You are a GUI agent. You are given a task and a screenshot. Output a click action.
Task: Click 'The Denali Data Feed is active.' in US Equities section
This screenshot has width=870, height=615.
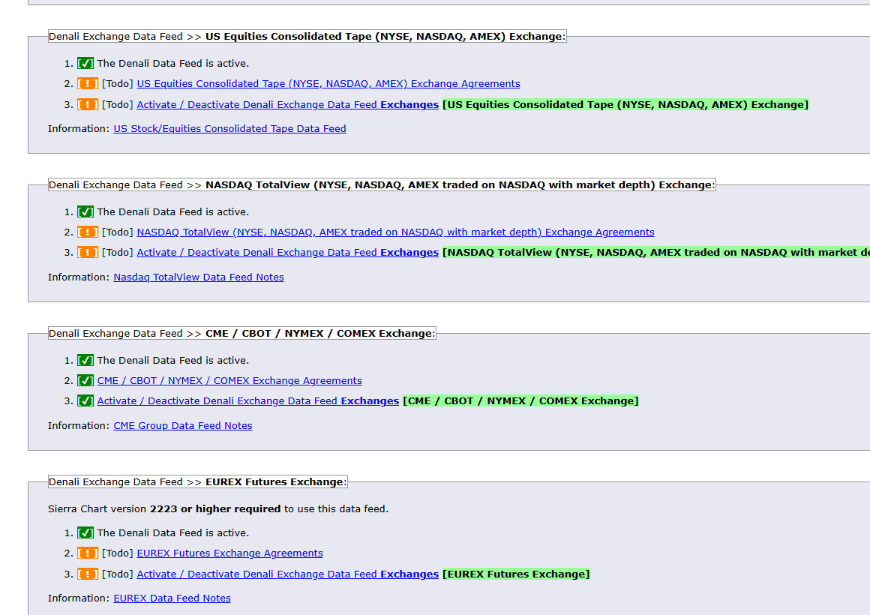[173, 63]
